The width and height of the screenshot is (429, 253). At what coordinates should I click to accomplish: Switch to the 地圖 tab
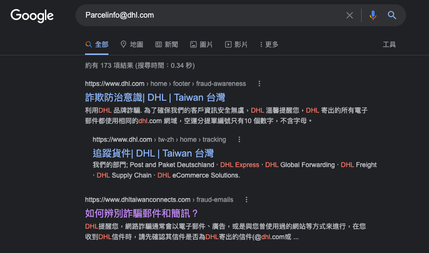click(x=132, y=44)
